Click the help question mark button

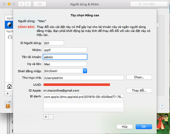pyautogui.click(x=162, y=106)
